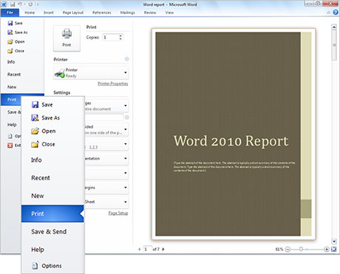Click the info icon beside Printer heading
This screenshot has width=340, height=274.
tap(126, 59)
